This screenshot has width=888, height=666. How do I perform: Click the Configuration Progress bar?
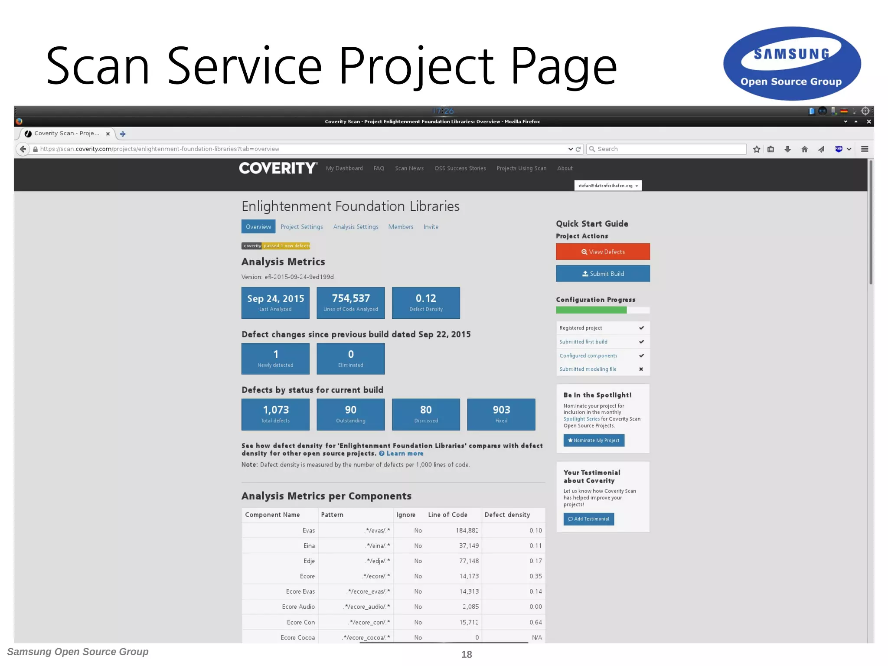603,310
